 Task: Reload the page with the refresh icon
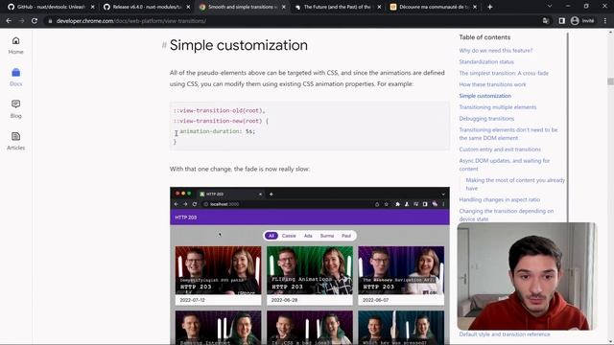click(35, 21)
